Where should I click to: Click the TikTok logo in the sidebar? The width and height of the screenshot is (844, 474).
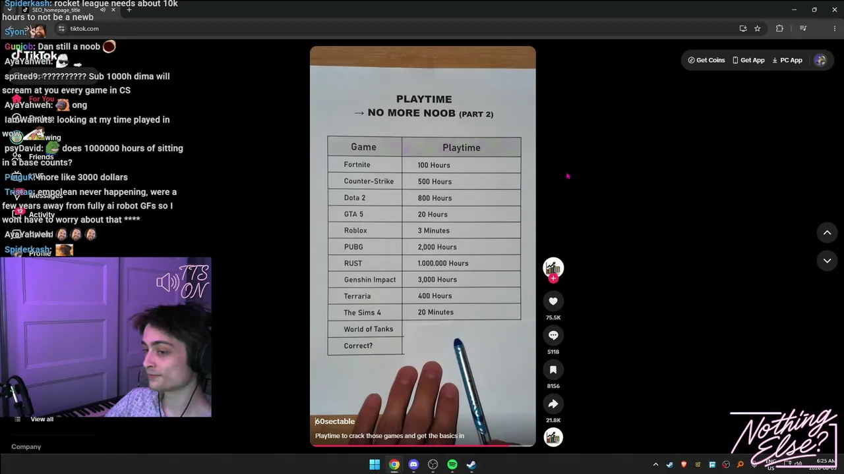[x=34, y=56]
